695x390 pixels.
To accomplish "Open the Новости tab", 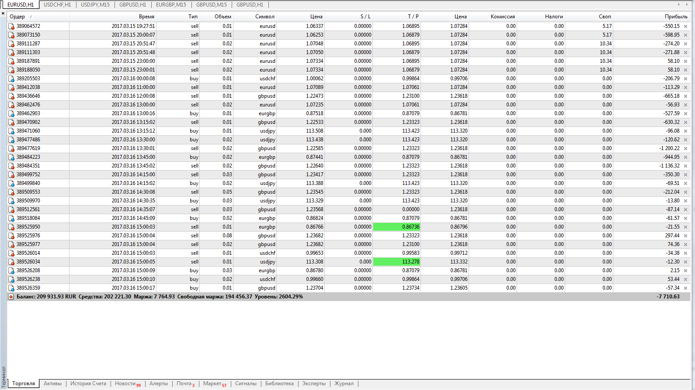I will pos(125,384).
